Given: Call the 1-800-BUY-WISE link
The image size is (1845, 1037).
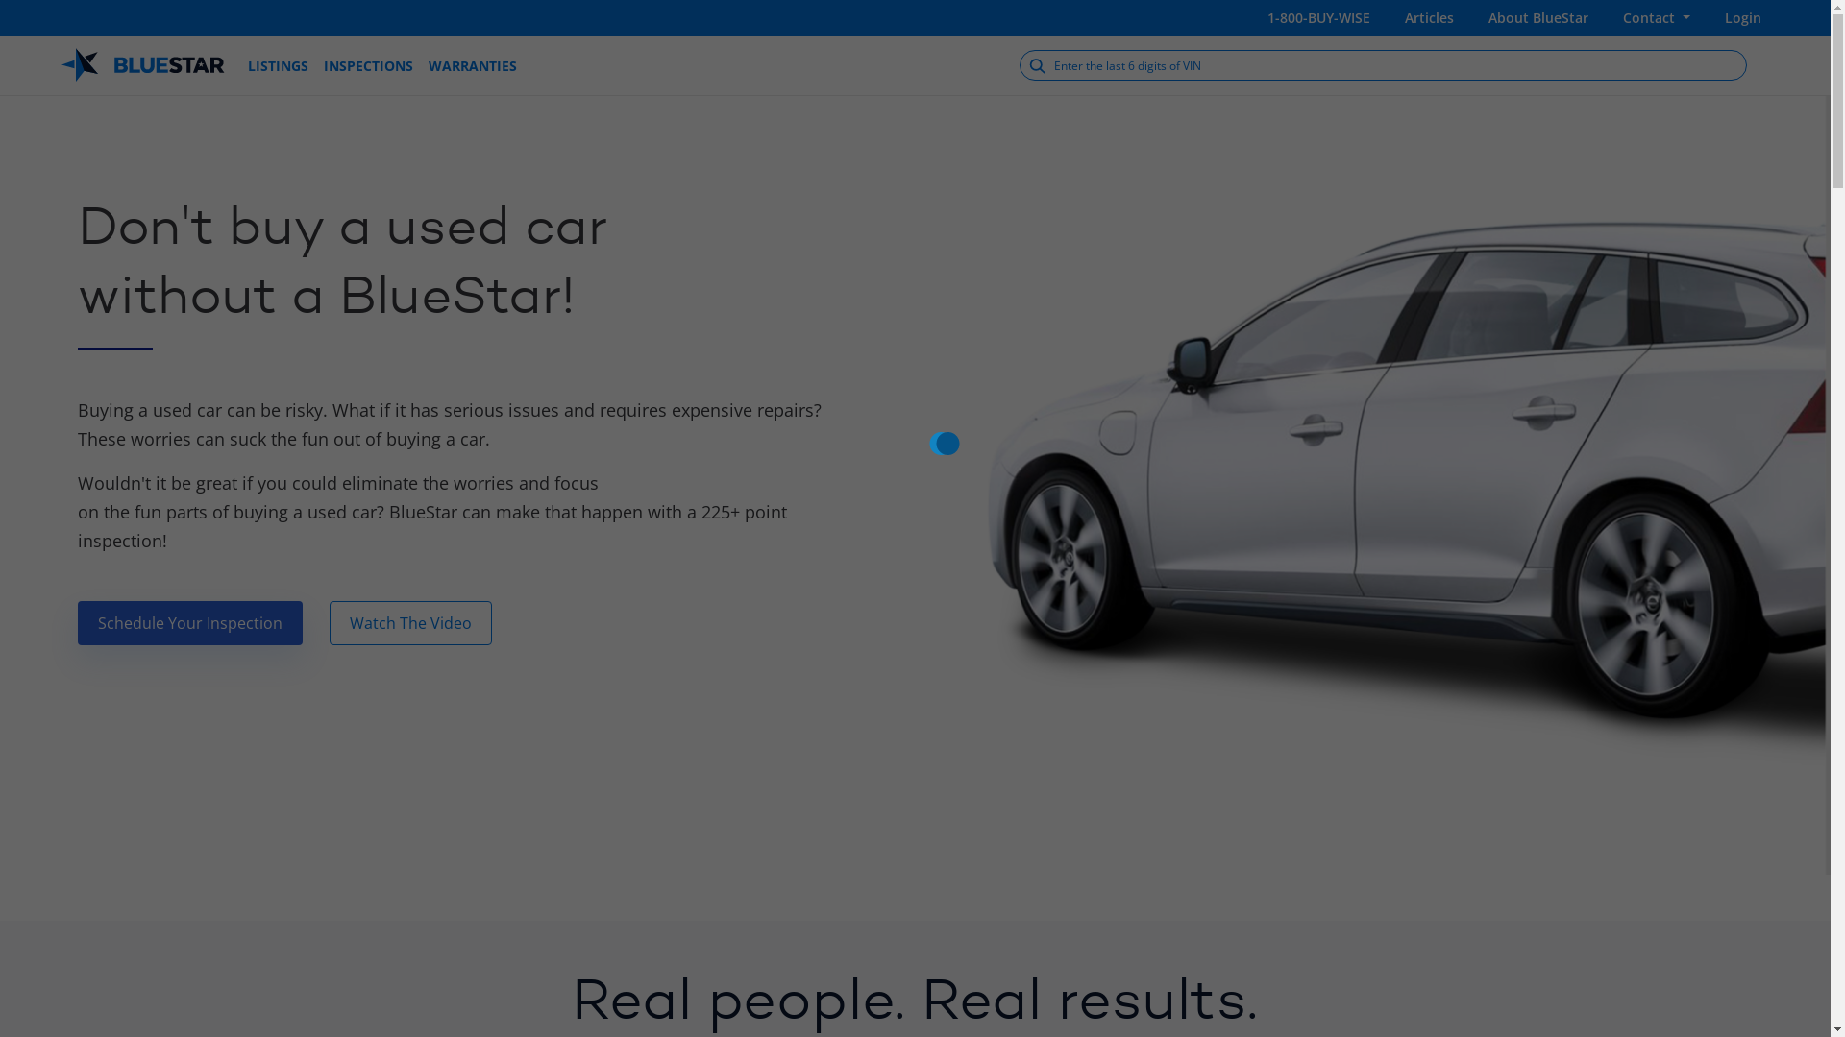Looking at the screenshot, I should pyautogui.click(x=1318, y=18).
